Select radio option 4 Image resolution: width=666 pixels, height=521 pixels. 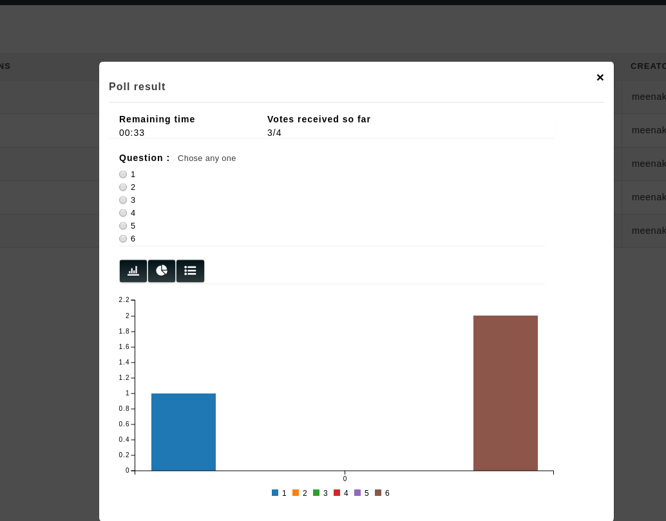123,213
